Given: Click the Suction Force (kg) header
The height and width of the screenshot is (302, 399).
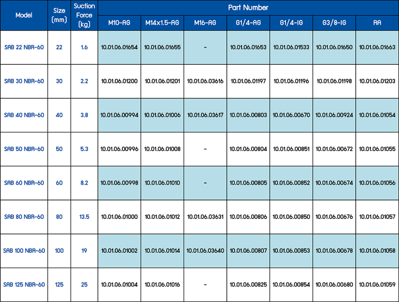Looking at the screenshot, I should click(x=84, y=15).
